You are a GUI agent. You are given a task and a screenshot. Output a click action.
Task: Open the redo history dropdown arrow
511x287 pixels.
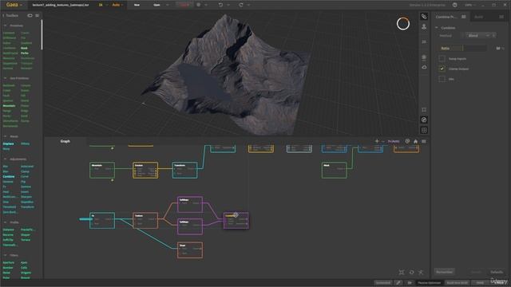tap(248, 5)
